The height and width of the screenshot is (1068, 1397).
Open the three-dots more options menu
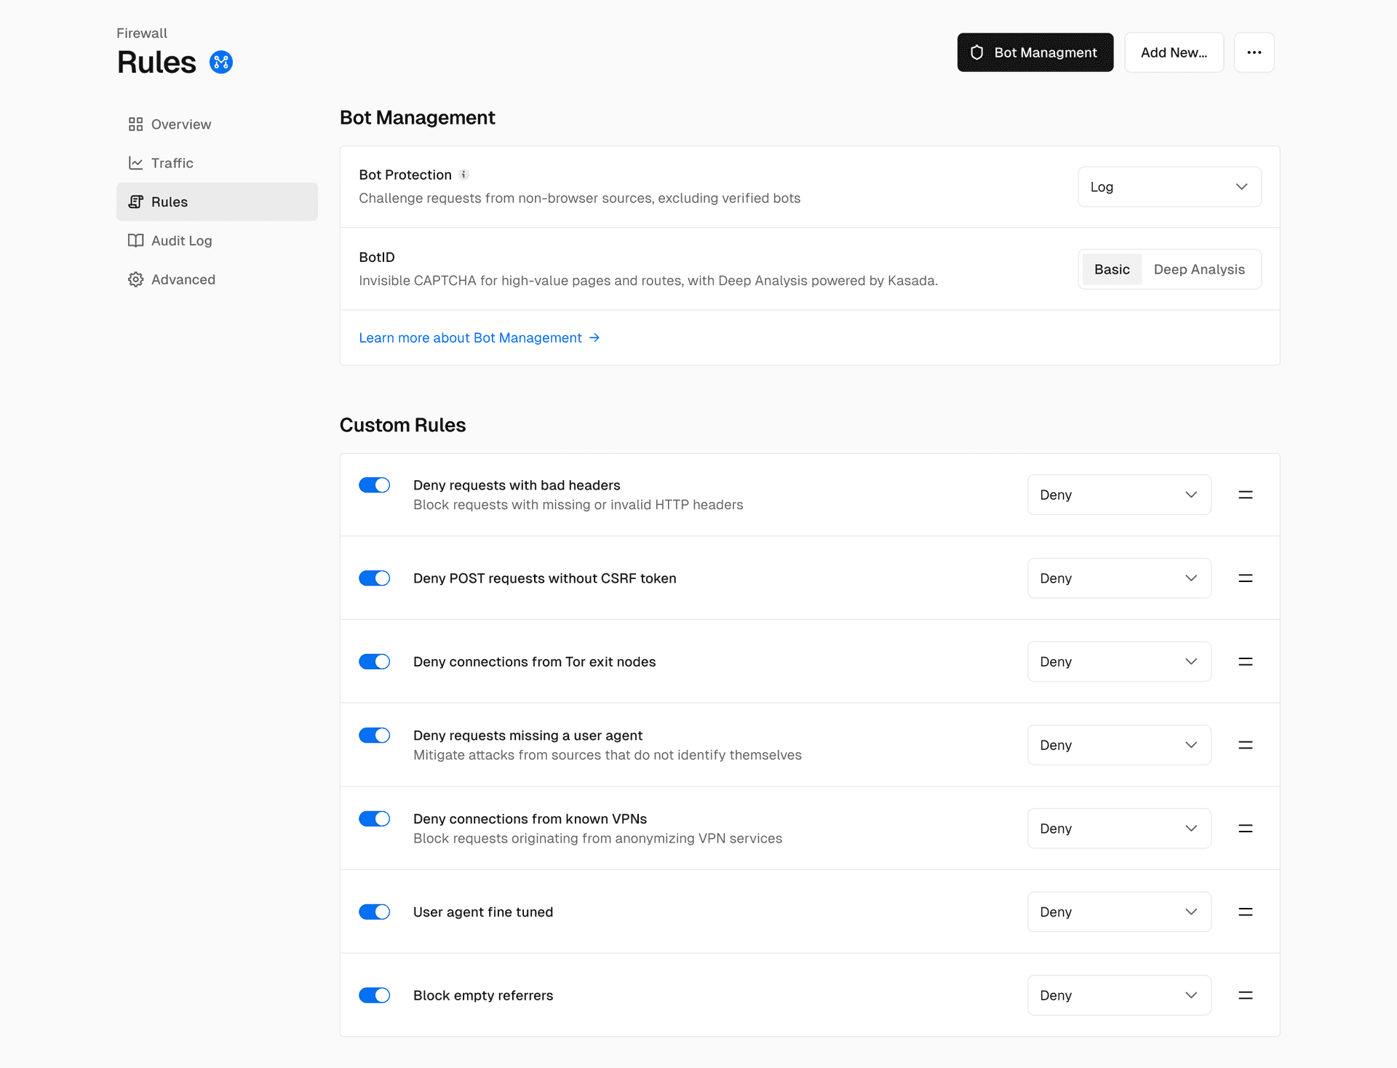tap(1254, 52)
